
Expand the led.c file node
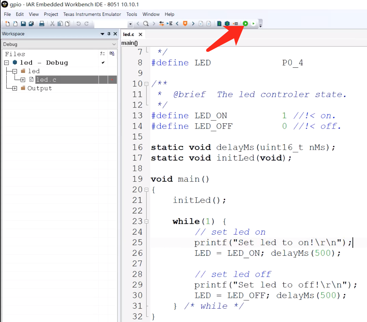23,80
